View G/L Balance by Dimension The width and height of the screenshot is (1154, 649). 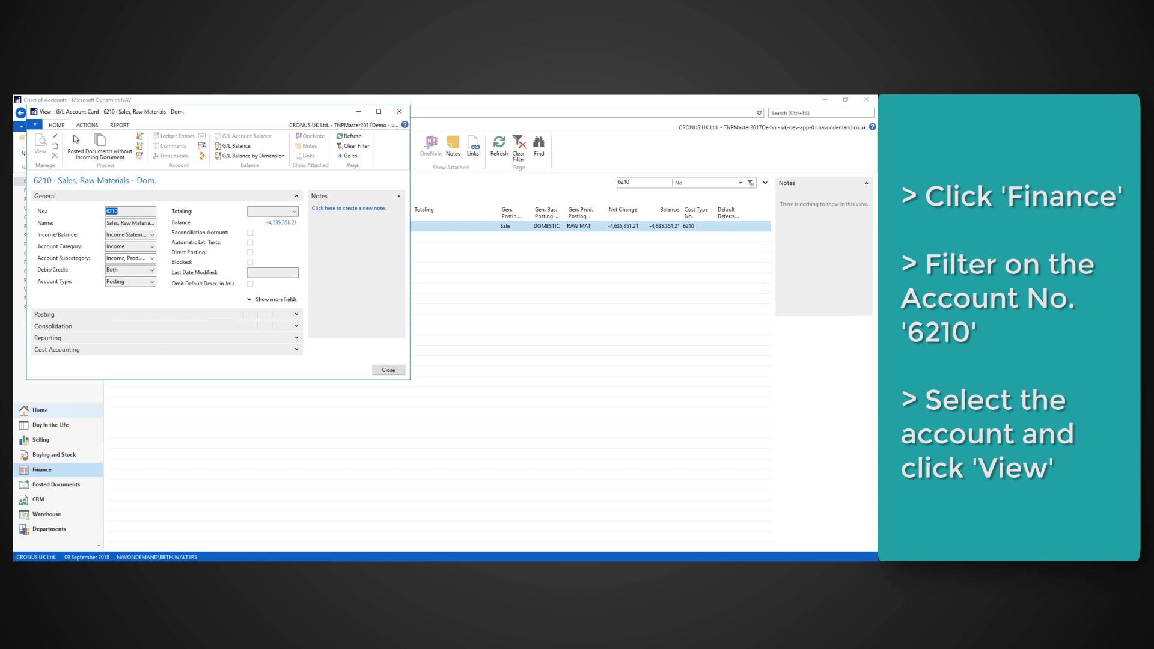pos(252,156)
